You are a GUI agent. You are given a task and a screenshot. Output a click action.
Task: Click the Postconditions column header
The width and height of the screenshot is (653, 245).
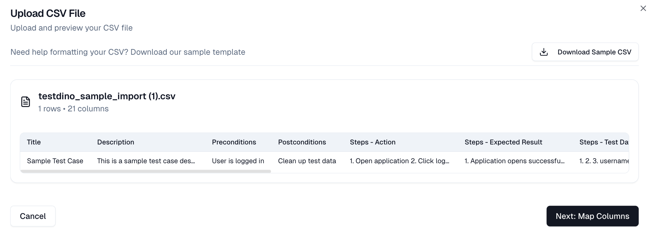[x=302, y=142]
